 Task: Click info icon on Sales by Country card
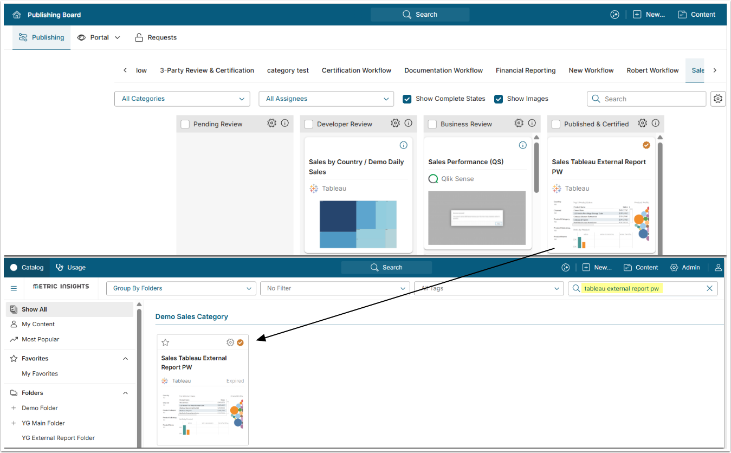[x=403, y=145]
